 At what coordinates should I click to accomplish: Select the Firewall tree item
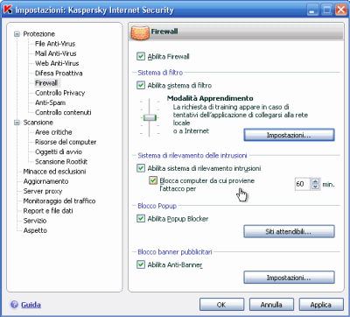point(46,83)
